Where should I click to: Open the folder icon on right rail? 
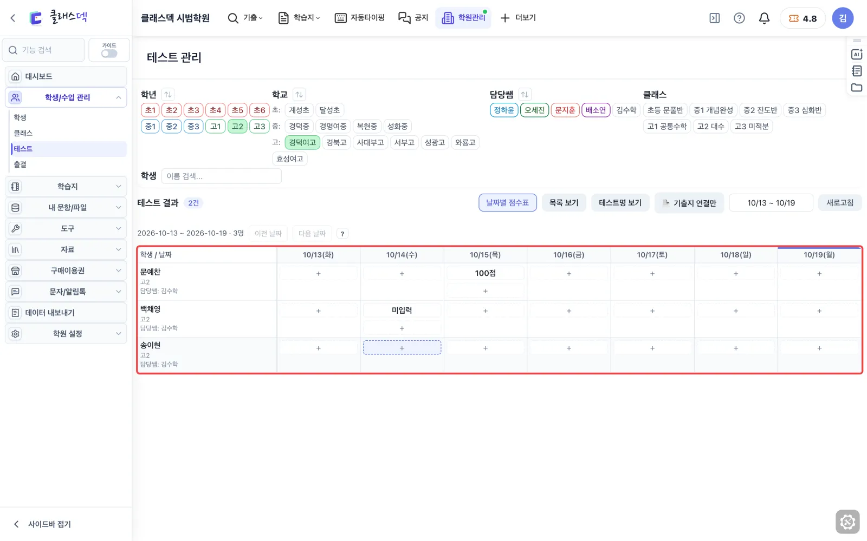pos(857,88)
